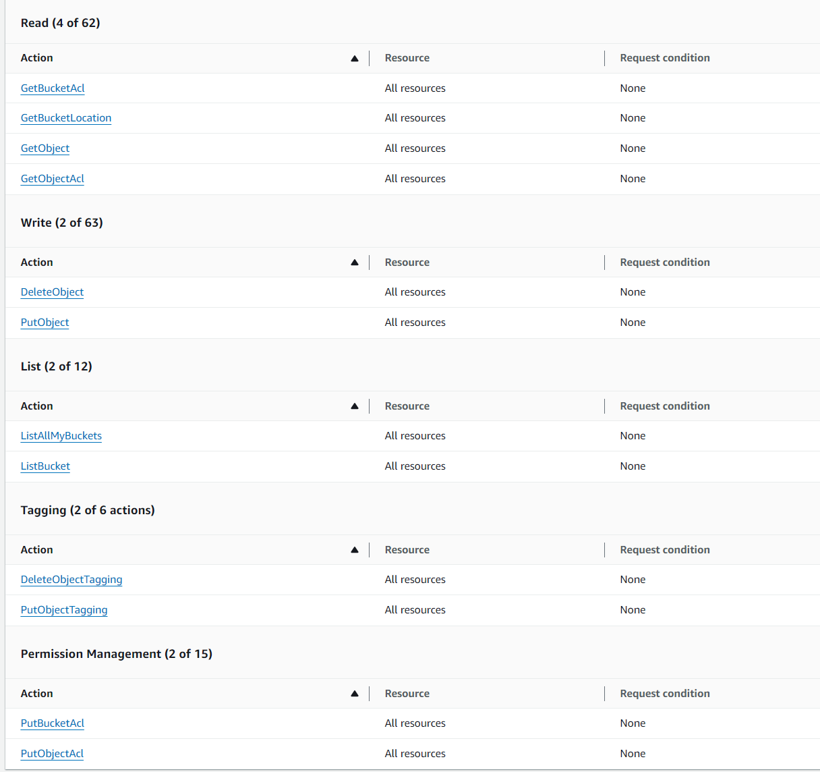This screenshot has height=772, width=820.
Task: Click Request condition header in Write table
Action: click(x=665, y=263)
